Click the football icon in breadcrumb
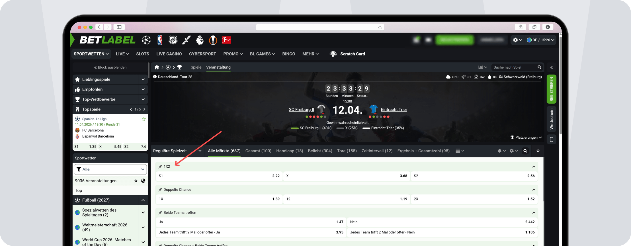This screenshot has height=246, width=631. pos(168,67)
